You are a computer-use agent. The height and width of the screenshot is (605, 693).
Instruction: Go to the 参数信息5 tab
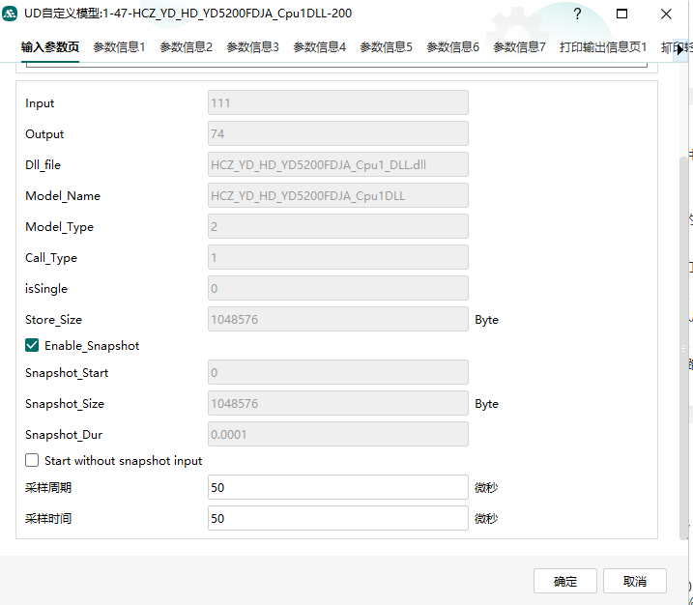pos(386,46)
